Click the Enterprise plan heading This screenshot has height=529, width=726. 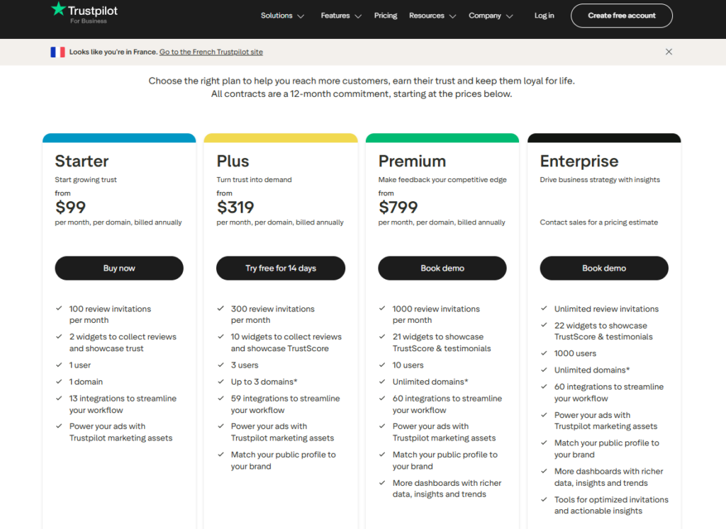[579, 161]
